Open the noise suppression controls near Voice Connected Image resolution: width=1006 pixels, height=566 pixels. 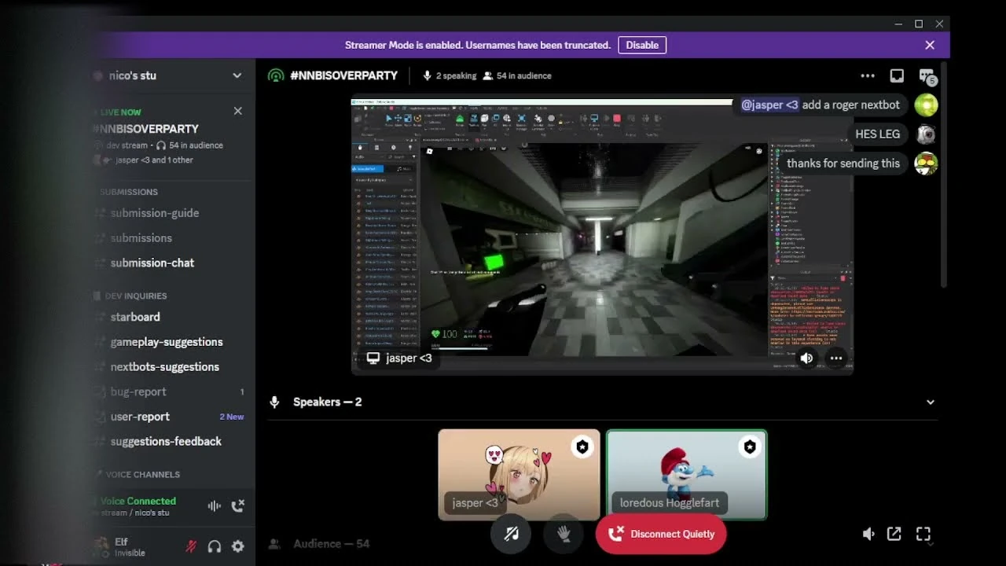pos(213,506)
